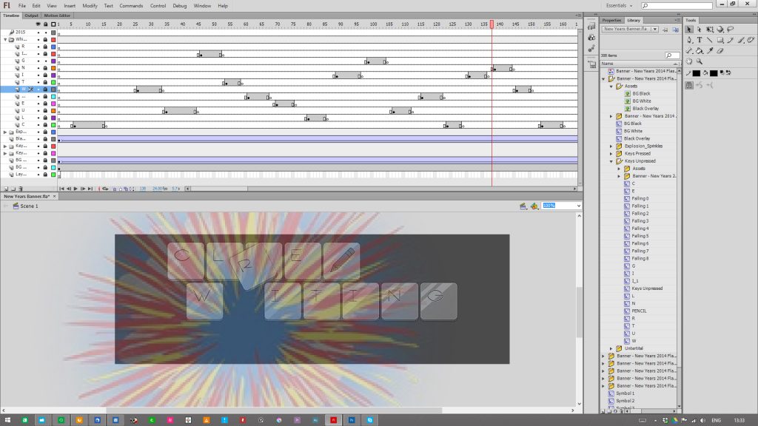Choose the Hand tool

(x=688, y=62)
